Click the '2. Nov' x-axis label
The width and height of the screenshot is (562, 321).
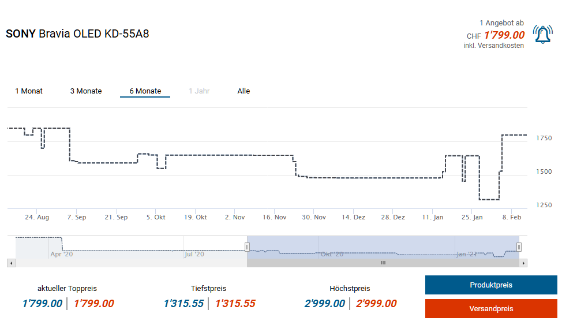pyautogui.click(x=235, y=217)
